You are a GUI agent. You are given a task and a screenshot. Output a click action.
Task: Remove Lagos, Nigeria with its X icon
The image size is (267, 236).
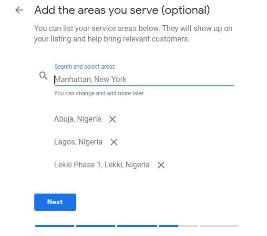(114, 142)
